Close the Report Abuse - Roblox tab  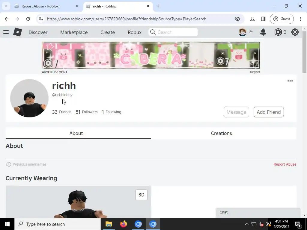point(77,6)
